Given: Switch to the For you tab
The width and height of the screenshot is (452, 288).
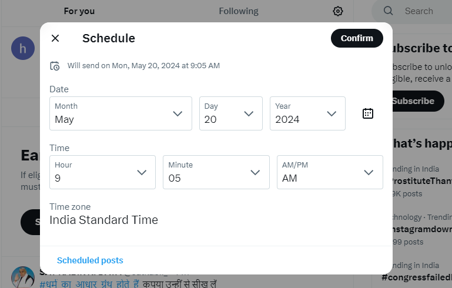Looking at the screenshot, I should [79, 11].
